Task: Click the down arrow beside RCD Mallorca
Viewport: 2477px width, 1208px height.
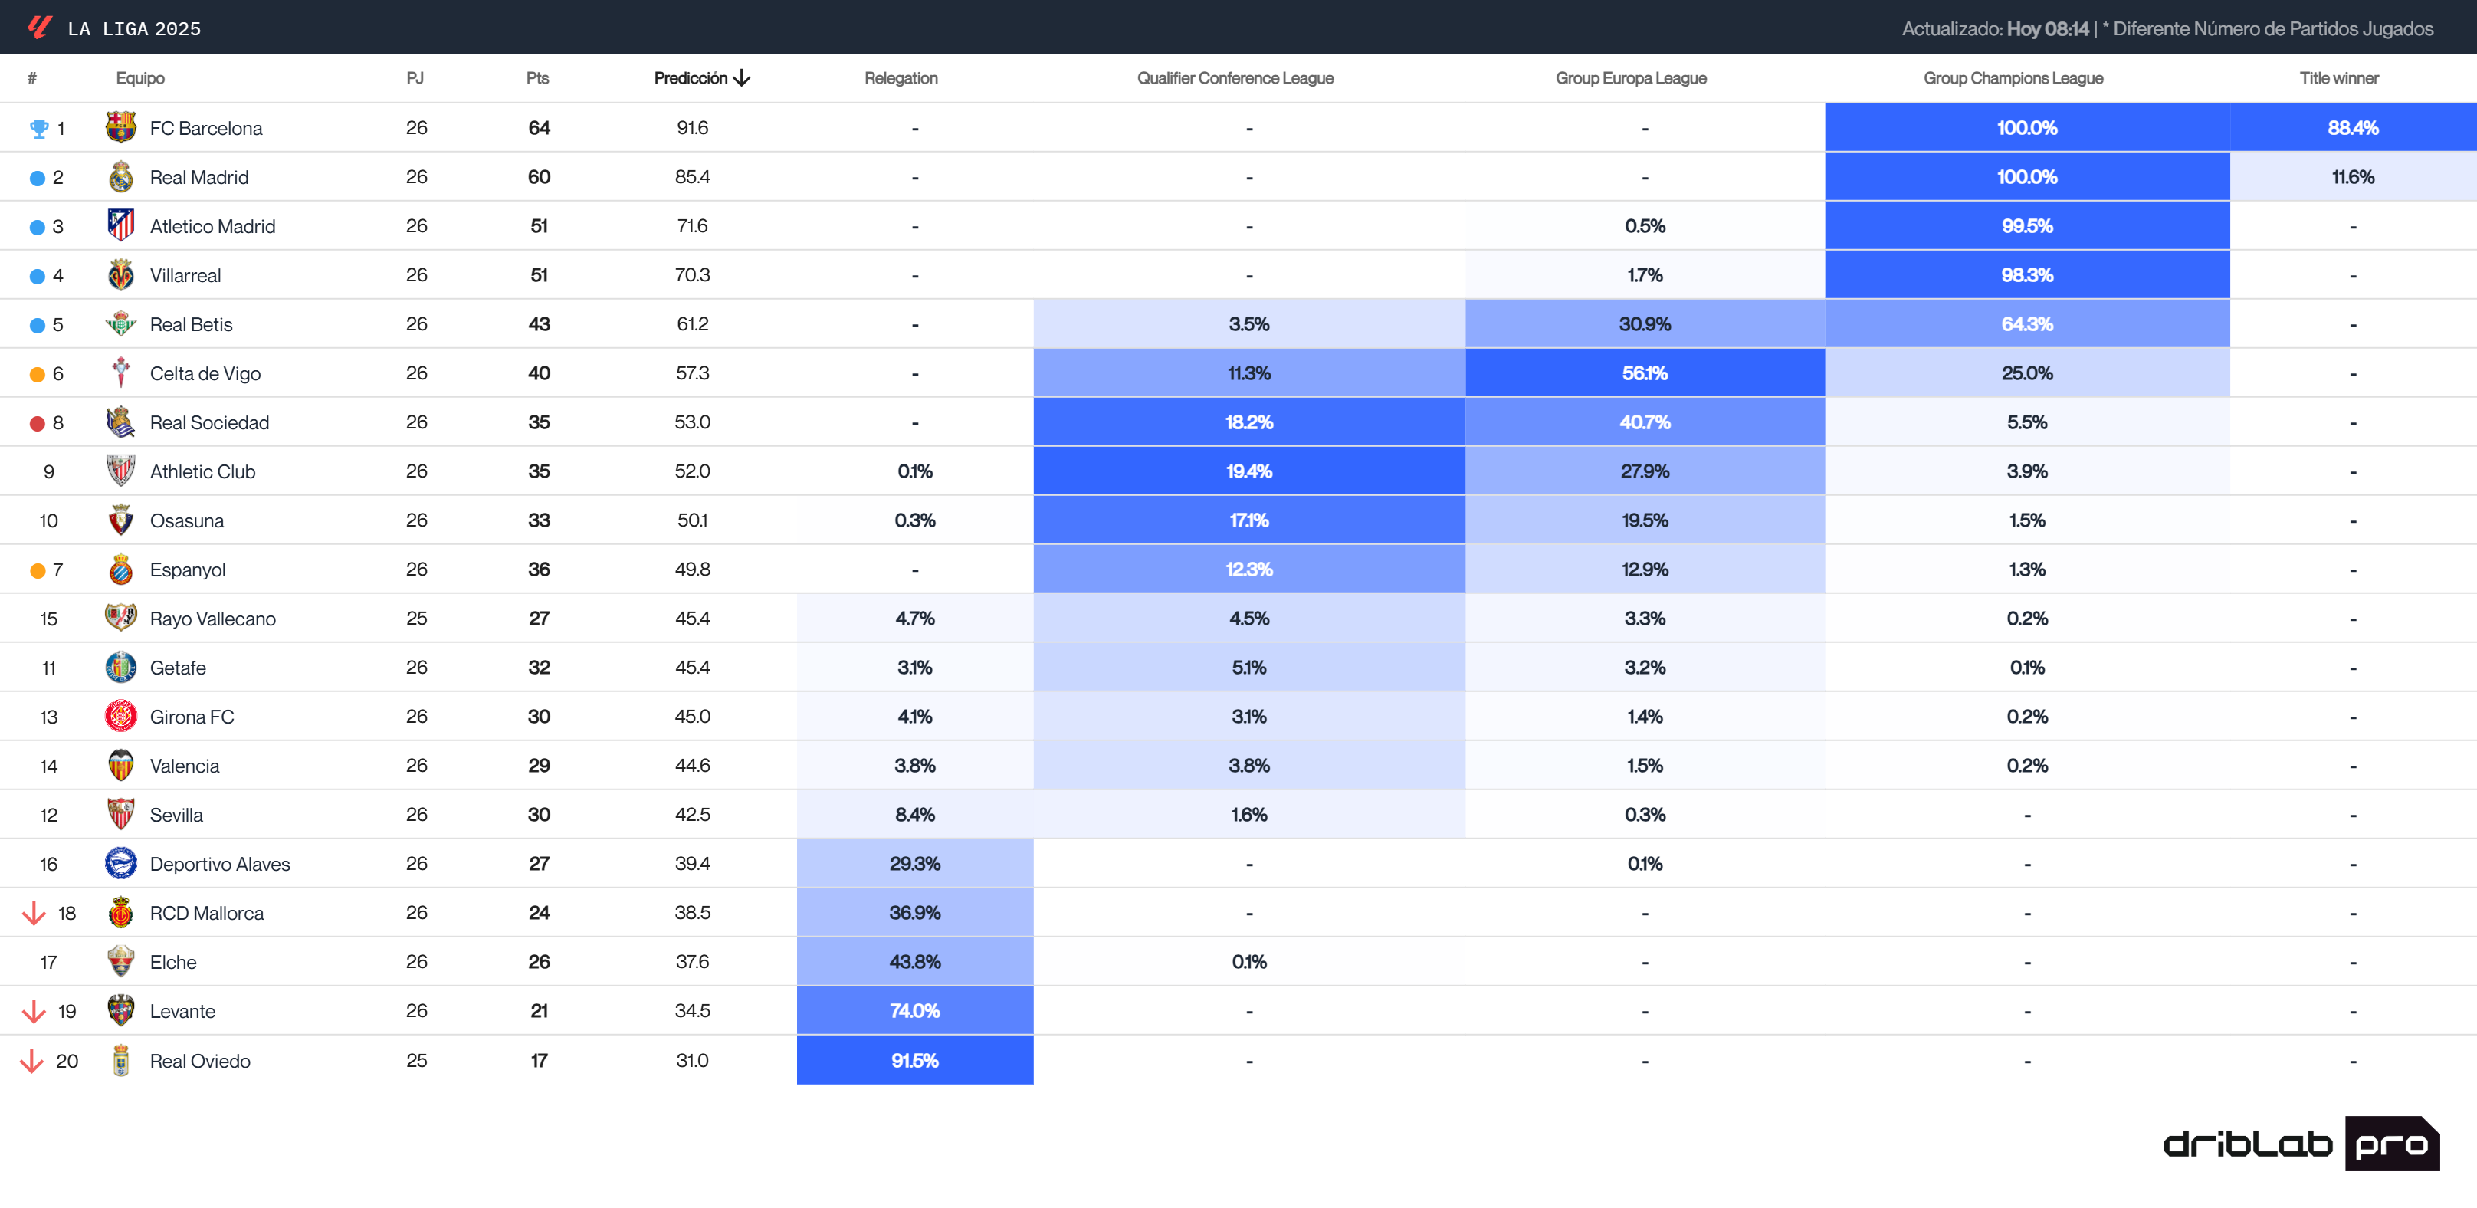Action: pos(34,913)
